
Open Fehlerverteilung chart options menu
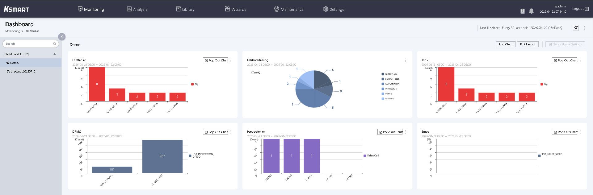tap(405, 60)
